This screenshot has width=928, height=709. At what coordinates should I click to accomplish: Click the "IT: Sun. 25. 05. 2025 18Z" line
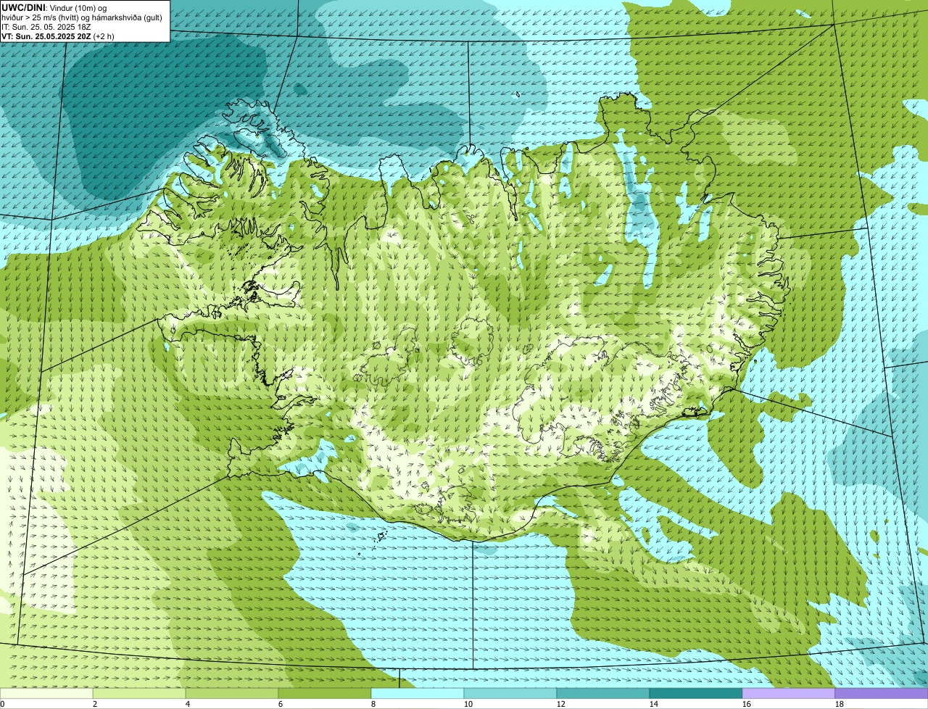[x=46, y=26]
